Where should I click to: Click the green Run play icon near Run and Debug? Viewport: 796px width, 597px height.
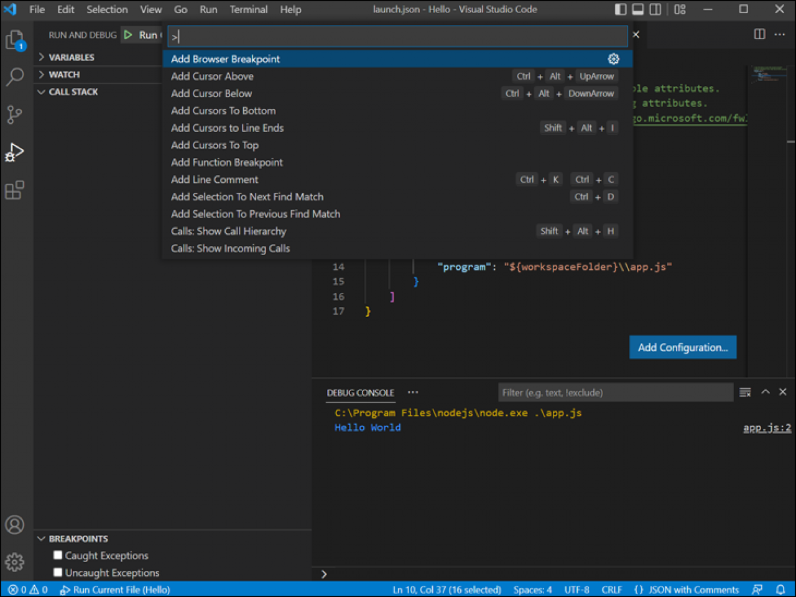tap(129, 35)
